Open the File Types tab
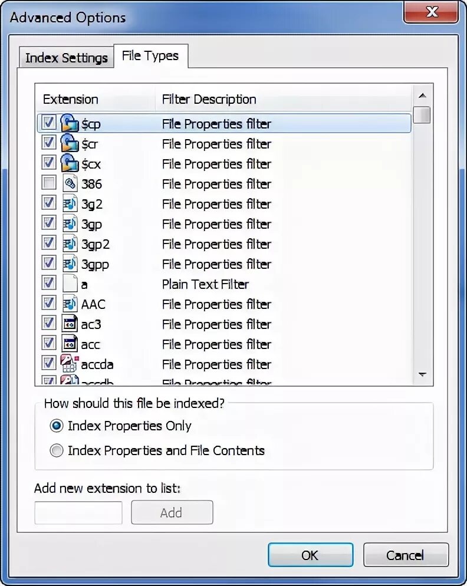This screenshot has width=467, height=586. (x=150, y=56)
